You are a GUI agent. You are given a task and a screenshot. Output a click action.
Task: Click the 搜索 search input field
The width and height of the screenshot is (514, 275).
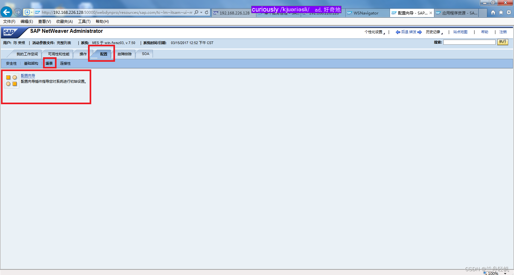point(469,42)
